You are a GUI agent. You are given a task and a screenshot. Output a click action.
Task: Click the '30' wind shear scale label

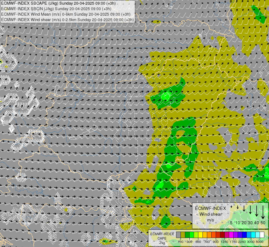(250, 223)
